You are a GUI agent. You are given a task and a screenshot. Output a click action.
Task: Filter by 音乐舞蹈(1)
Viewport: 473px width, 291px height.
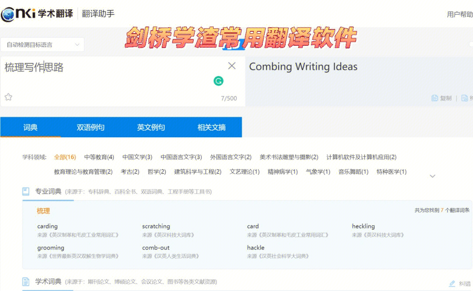tap(353, 172)
